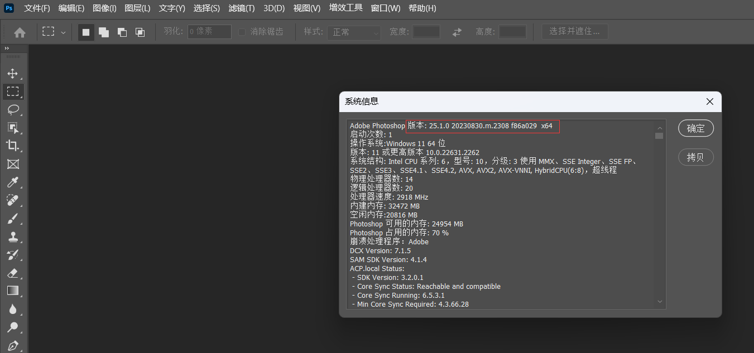This screenshot has width=754, height=353.
Task: Select the History Brush tool
Action: click(x=13, y=255)
